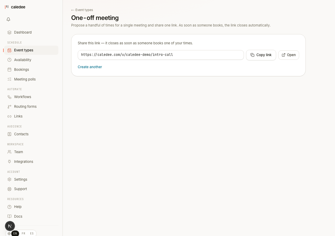Click the Settings gear icon
The height and width of the screenshot is (236, 335).
9,179
